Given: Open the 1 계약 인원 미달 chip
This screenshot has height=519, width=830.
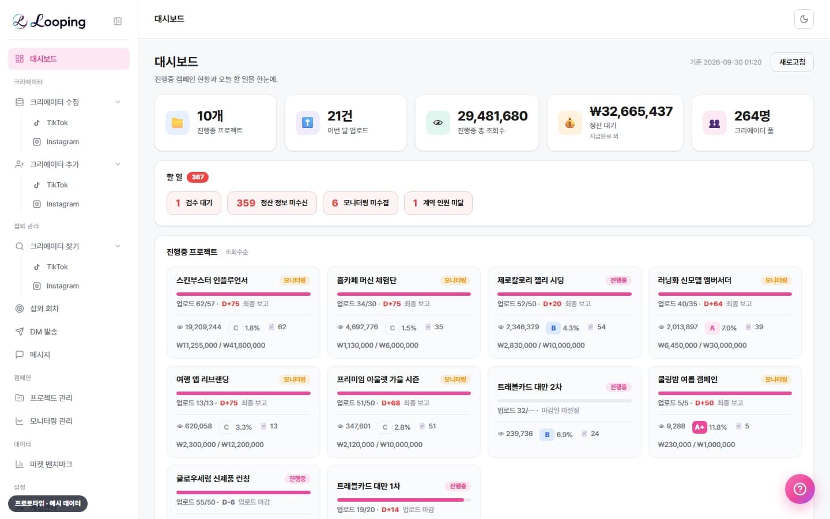Looking at the screenshot, I should (x=438, y=203).
